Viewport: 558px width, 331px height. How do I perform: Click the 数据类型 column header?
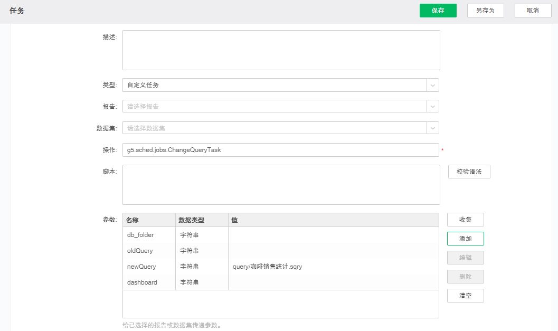tap(202, 220)
